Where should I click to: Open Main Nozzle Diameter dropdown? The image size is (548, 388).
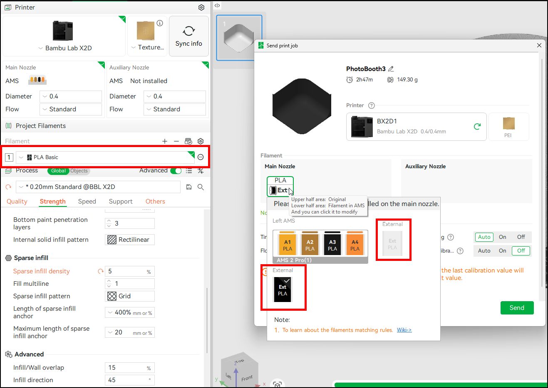pos(71,96)
